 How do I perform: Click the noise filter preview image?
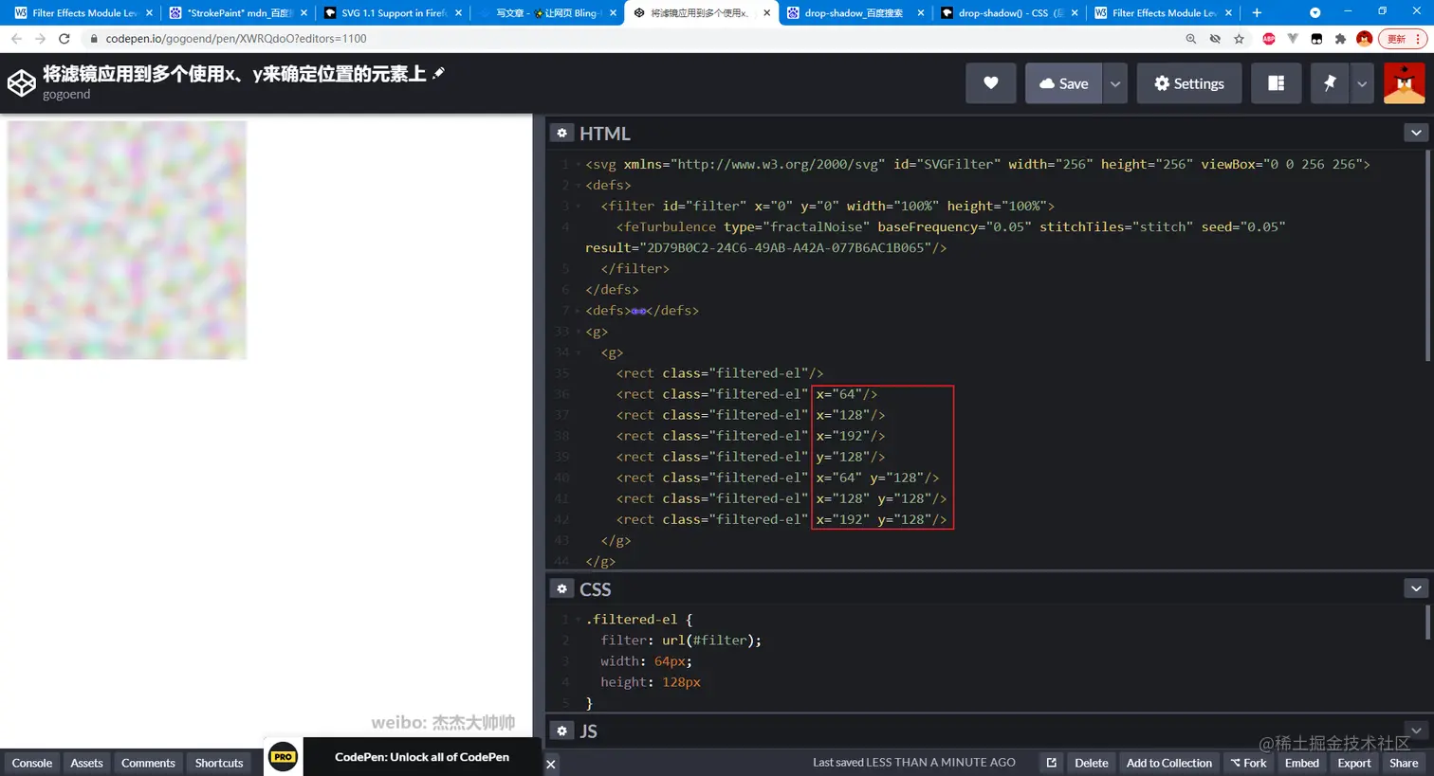[x=127, y=240]
